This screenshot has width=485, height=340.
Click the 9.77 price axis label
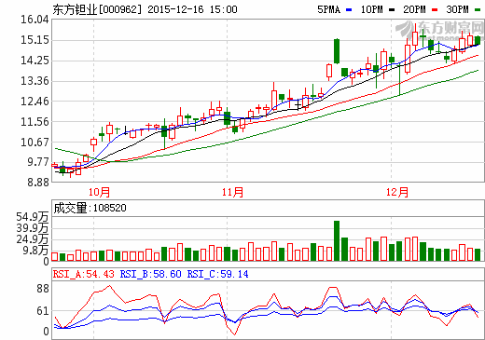[38, 162]
